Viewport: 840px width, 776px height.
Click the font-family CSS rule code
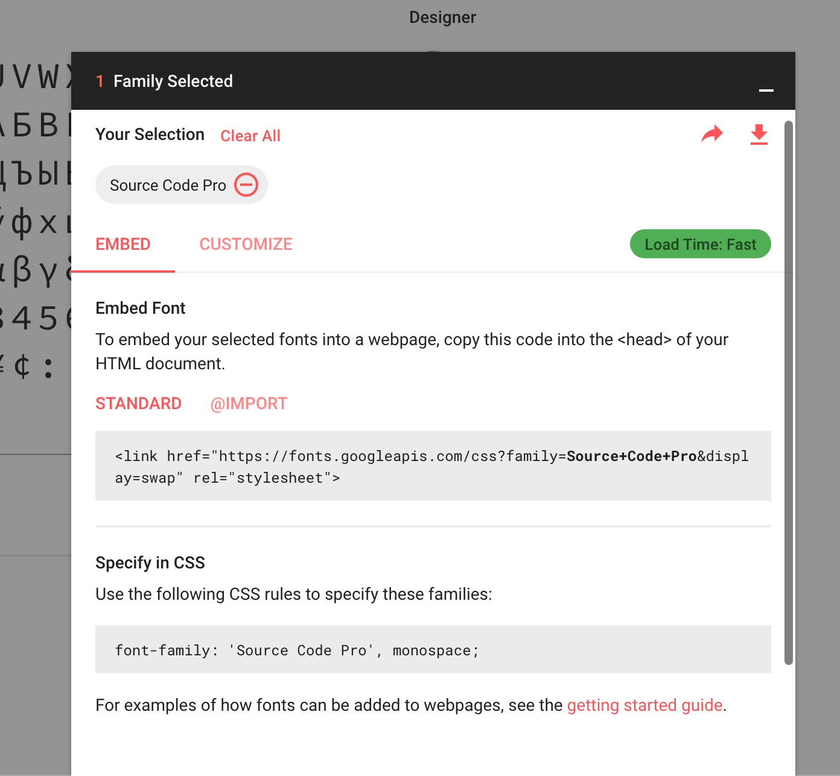pos(433,649)
